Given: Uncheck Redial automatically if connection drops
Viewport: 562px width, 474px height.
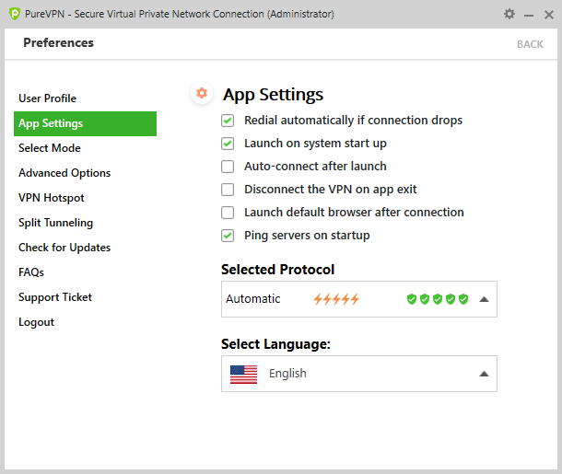Looking at the screenshot, I should [228, 121].
